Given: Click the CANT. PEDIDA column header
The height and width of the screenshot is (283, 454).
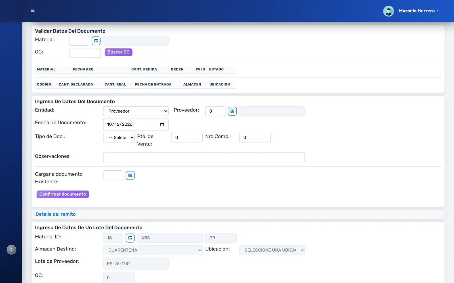Looking at the screenshot, I should pyautogui.click(x=144, y=69).
